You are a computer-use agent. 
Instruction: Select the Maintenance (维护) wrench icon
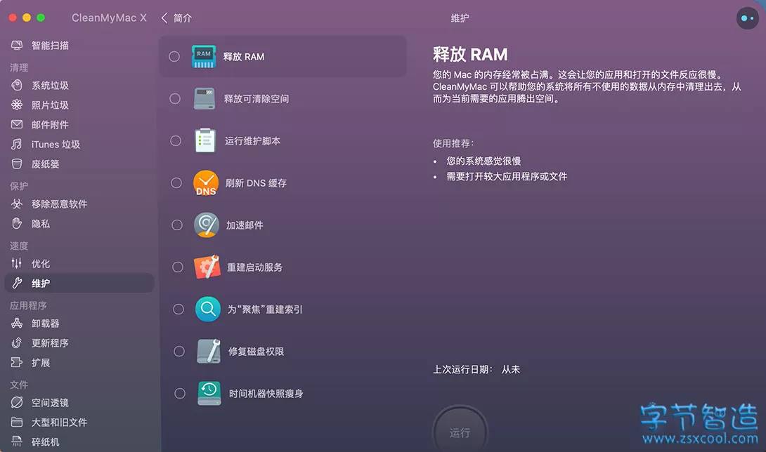click(17, 283)
